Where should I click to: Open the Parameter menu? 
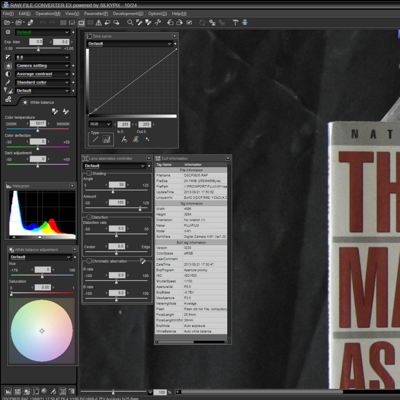pyautogui.click(x=96, y=14)
